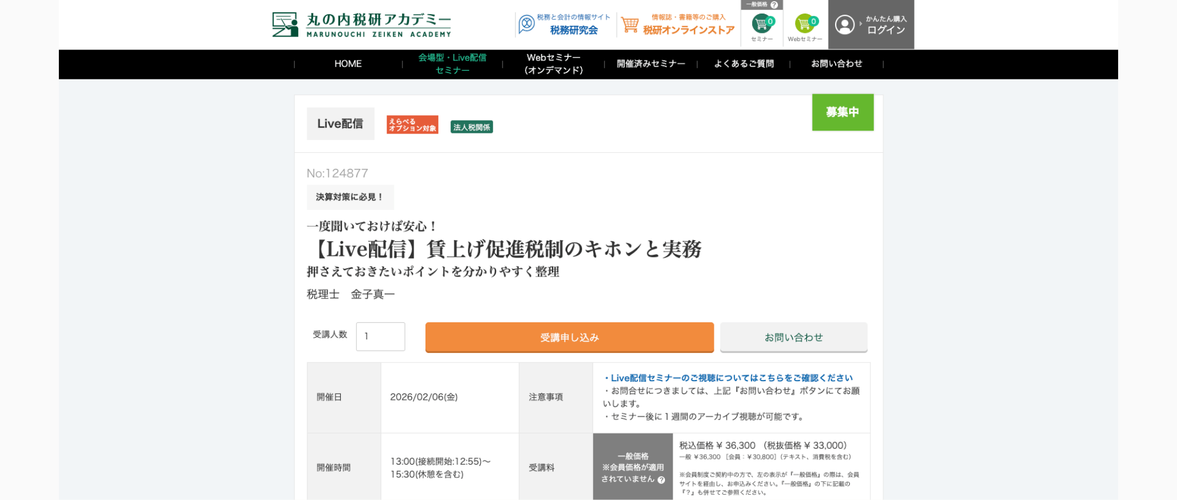
Task: Select お問い合わせ in the navigation bar
Action: 836,64
